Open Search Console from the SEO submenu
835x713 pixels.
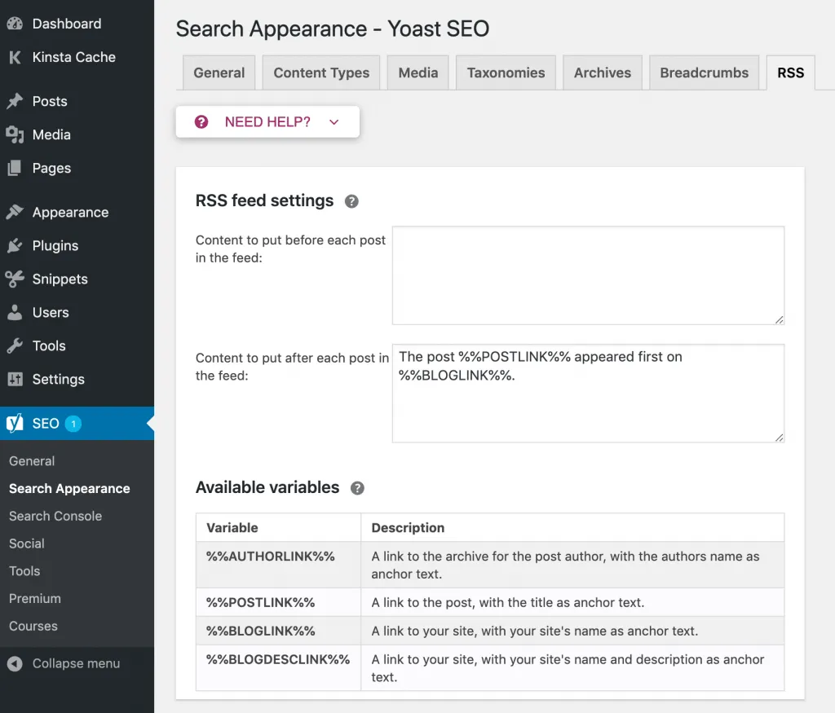pos(55,516)
